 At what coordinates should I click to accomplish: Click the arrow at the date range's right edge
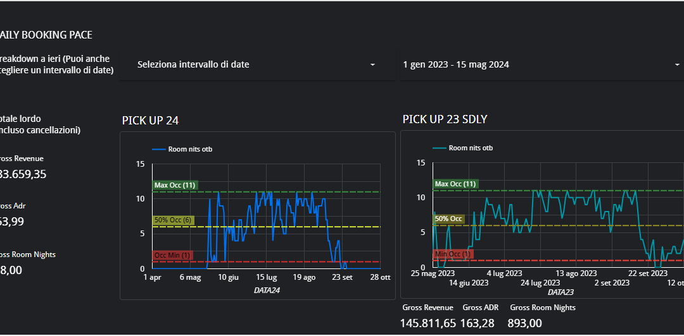[677, 65]
